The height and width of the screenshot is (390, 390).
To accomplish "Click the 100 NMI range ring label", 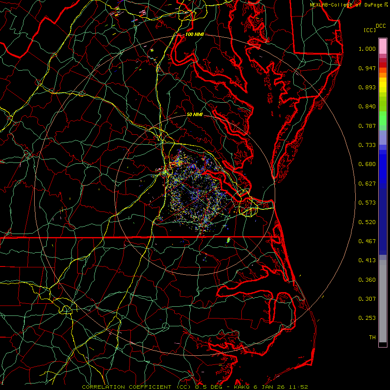I will click(x=195, y=34).
